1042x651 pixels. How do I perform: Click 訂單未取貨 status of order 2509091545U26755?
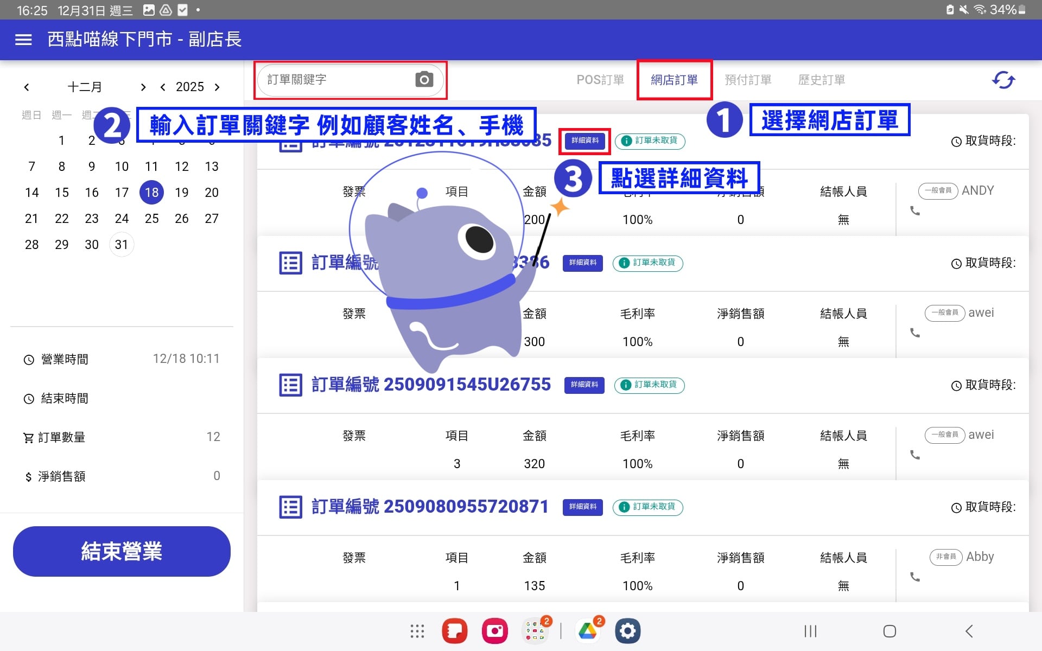click(x=650, y=385)
